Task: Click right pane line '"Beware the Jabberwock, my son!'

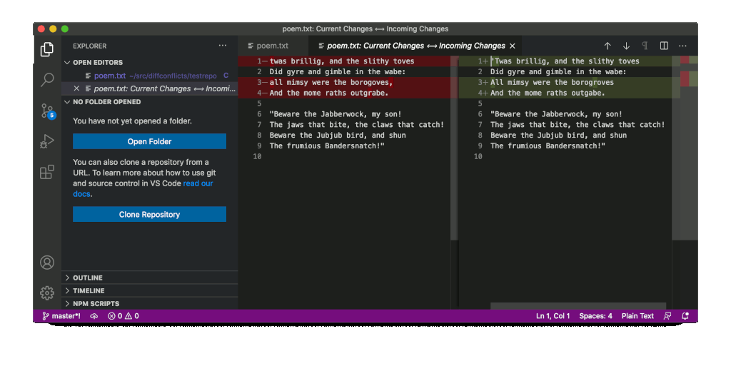Action: pyautogui.click(x=556, y=114)
